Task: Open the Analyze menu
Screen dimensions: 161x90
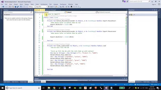Action: pos(56,4)
